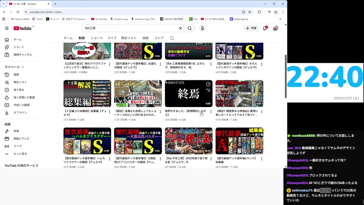Viewport: 364px width, 205px height.
Task: Open the YouTube hamburger guide menu
Action: click(x=7, y=28)
